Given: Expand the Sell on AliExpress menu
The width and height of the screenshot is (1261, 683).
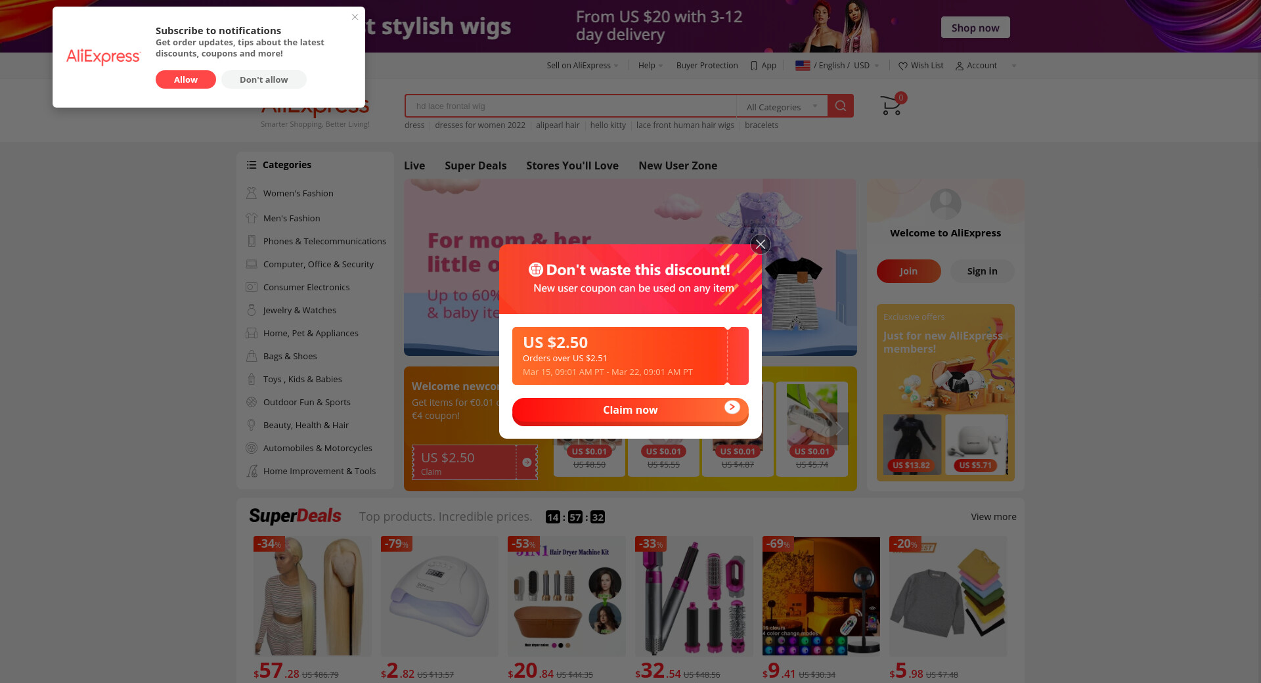Looking at the screenshot, I should (583, 66).
